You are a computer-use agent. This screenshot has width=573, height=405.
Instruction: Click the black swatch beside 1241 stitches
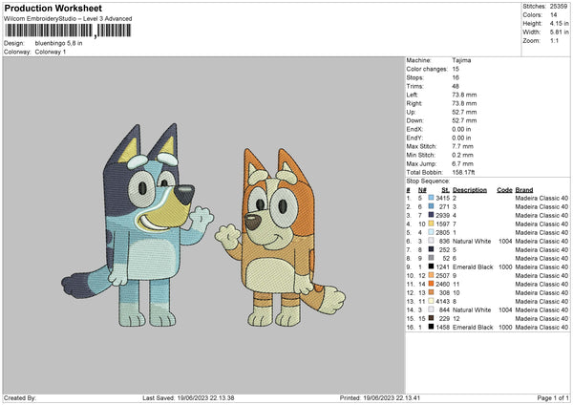point(431,266)
